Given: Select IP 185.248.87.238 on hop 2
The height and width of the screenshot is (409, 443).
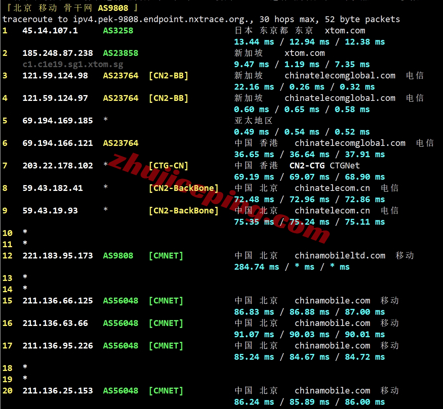Looking at the screenshot, I should click(58, 53).
